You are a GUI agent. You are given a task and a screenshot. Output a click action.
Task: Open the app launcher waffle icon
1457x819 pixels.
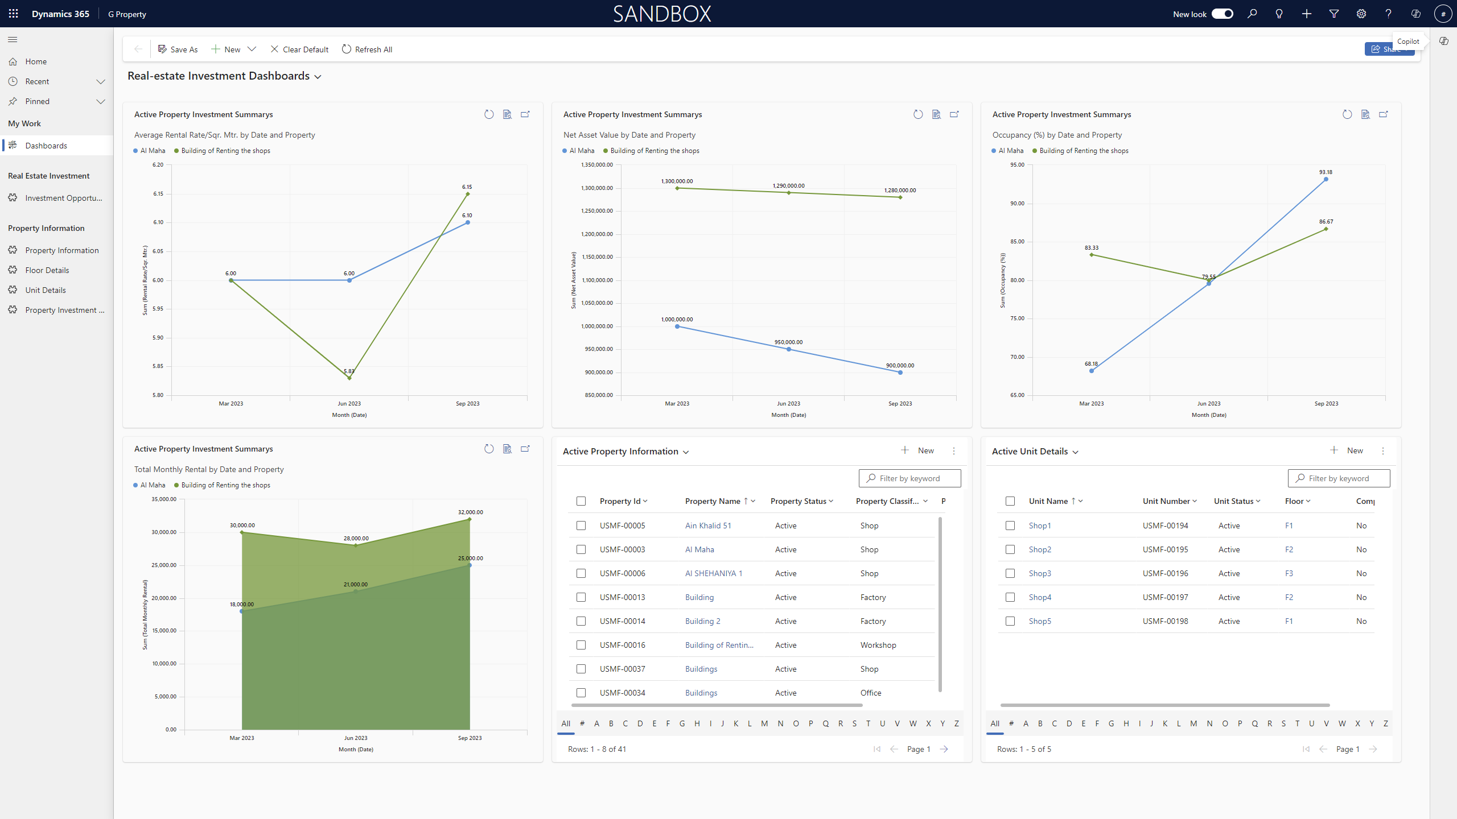click(13, 14)
